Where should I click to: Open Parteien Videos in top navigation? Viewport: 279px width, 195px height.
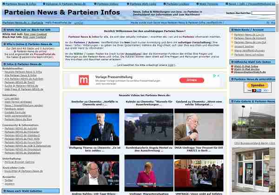pyautogui.click(x=107, y=4)
